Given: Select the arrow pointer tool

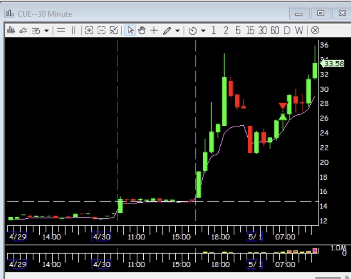Looking at the screenshot, I should click(x=130, y=30).
